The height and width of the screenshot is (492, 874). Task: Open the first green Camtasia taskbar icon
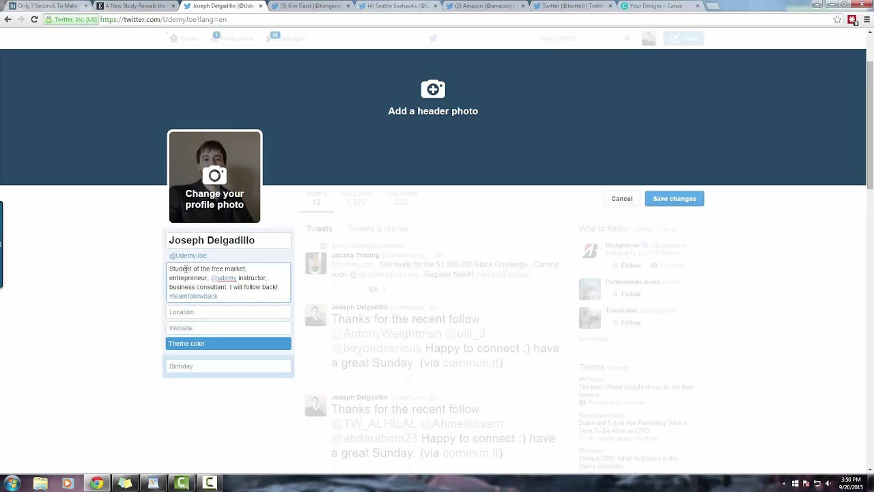(x=182, y=483)
